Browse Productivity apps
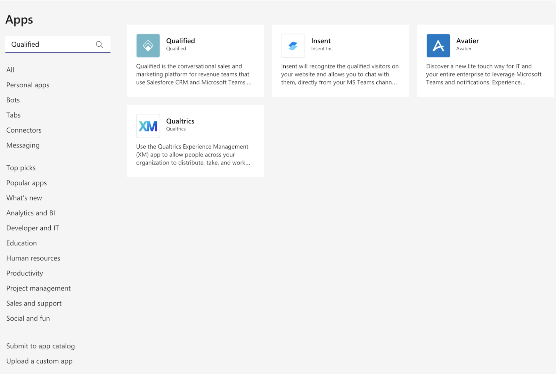The height and width of the screenshot is (374, 556). 25,273
